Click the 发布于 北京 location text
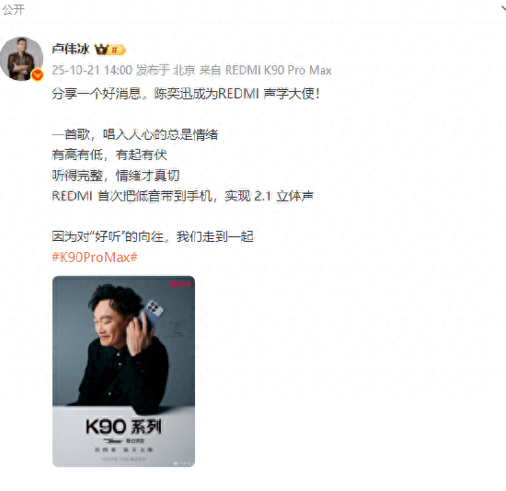Image resolution: width=506 pixels, height=491 pixels. (x=166, y=70)
